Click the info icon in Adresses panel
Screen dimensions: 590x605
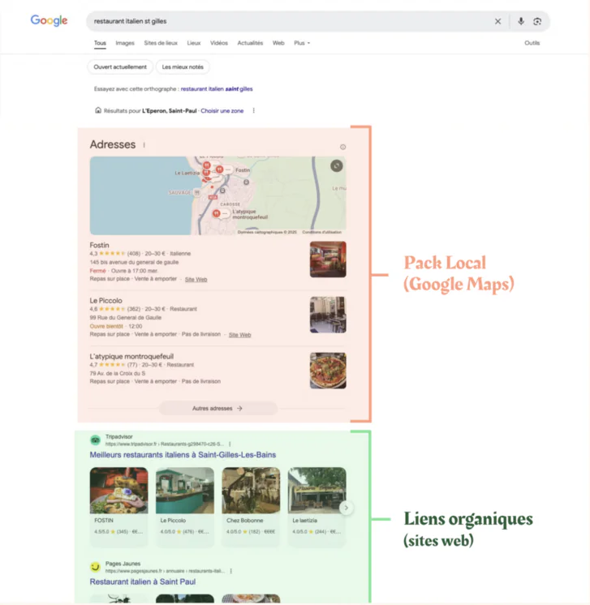[x=342, y=147]
